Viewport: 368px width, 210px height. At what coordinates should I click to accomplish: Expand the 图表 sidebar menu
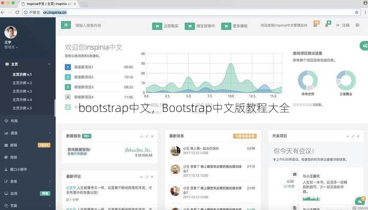(x=28, y=133)
